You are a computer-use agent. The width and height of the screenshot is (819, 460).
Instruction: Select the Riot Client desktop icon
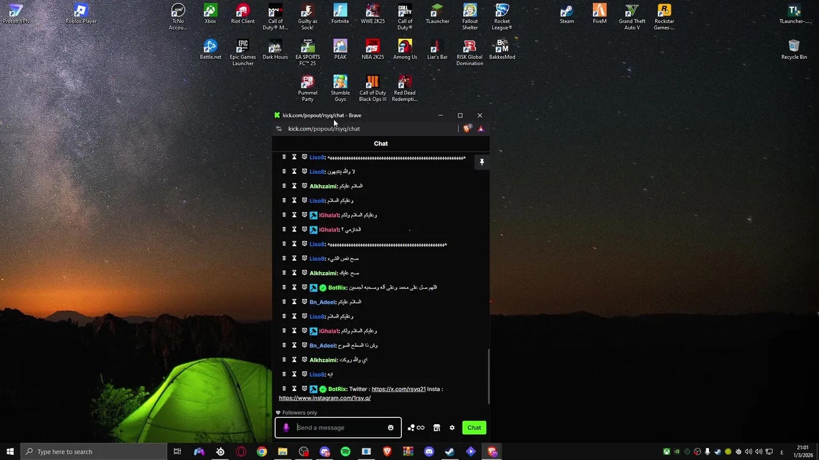[x=243, y=15]
